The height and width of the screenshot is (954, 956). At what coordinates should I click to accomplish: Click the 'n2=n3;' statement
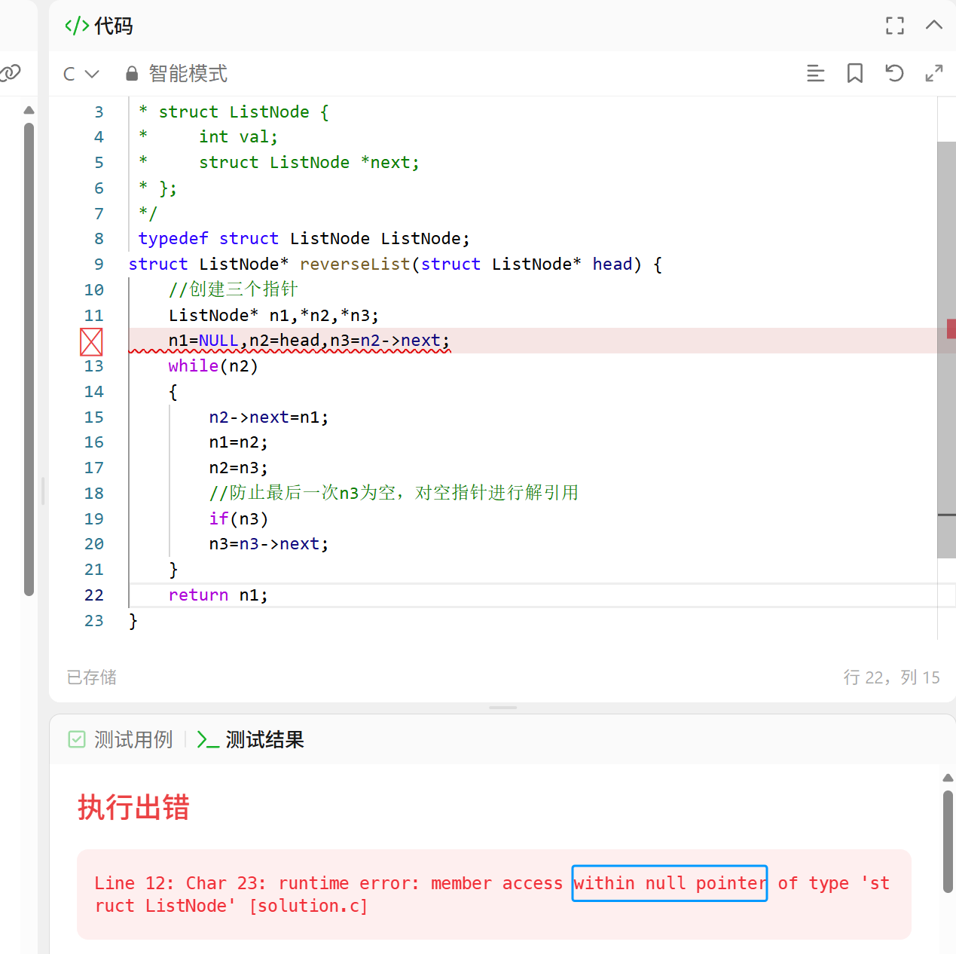click(x=238, y=468)
